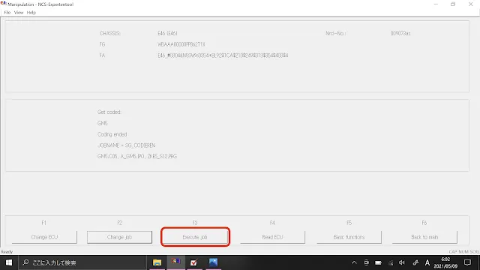The height and width of the screenshot is (270, 480).
Task: Open the clock showing 6:02
Action: (445, 262)
